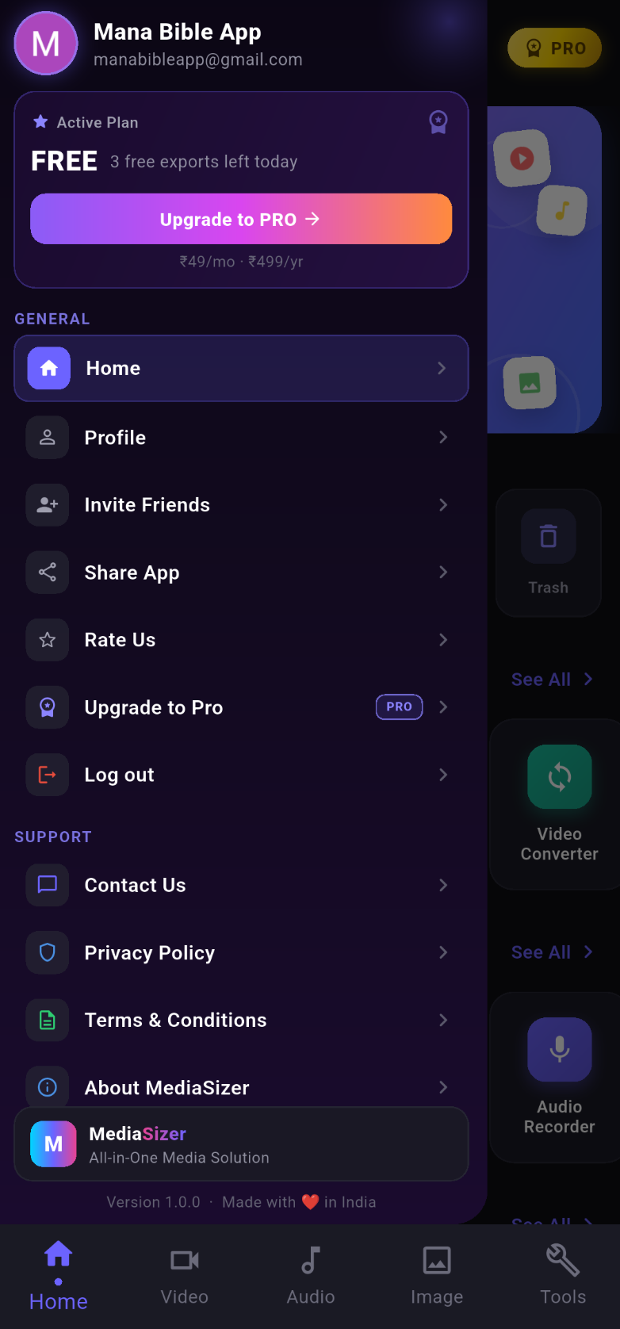Tap the Invite Friends person-plus icon
This screenshot has height=1329, width=620.
pyautogui.click(x=48, y=505)
